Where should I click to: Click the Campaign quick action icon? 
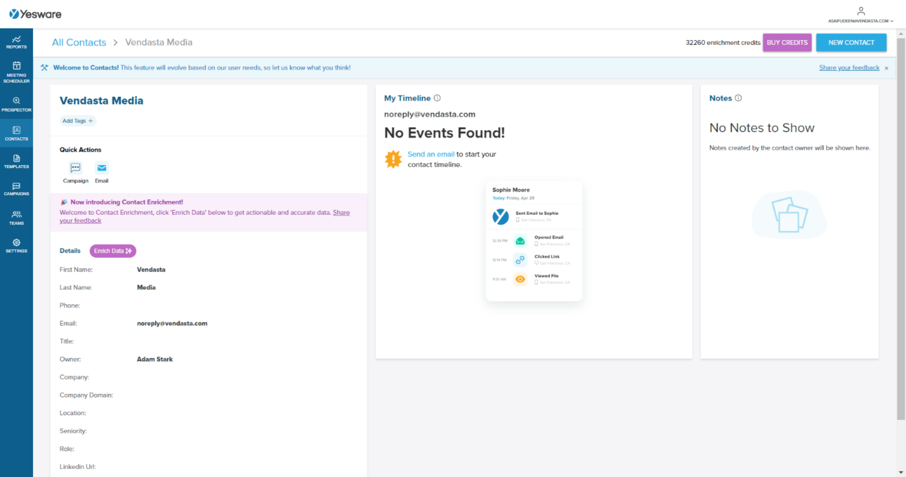[75, 168]
